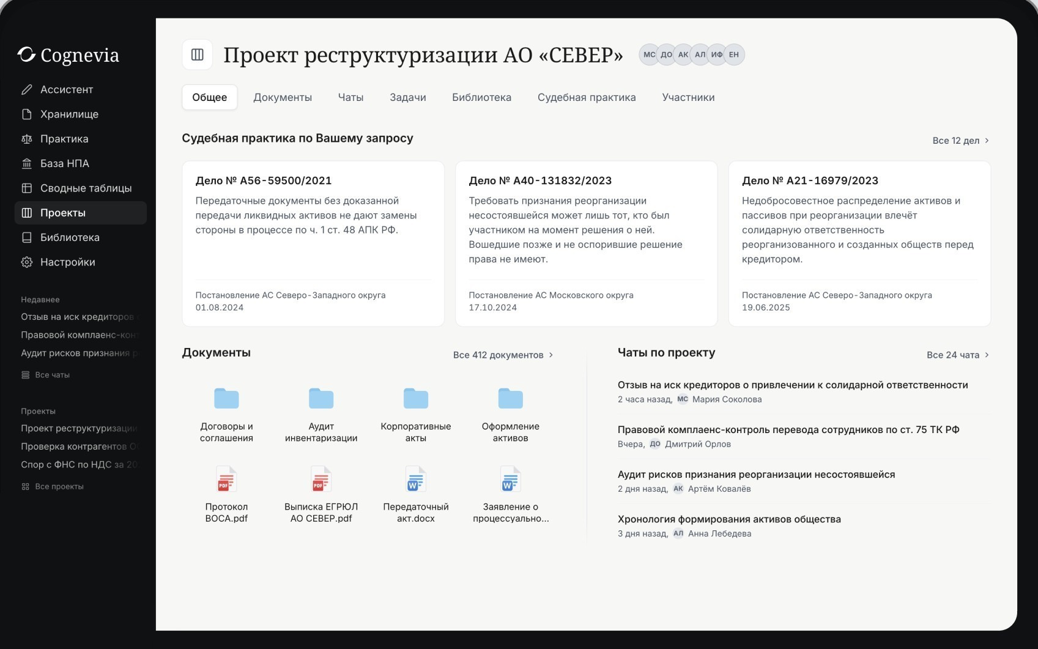Click the Cognevia logo icon
Image resolution: width=1038 pixels, height=649 pixels.
pos(26,54)
